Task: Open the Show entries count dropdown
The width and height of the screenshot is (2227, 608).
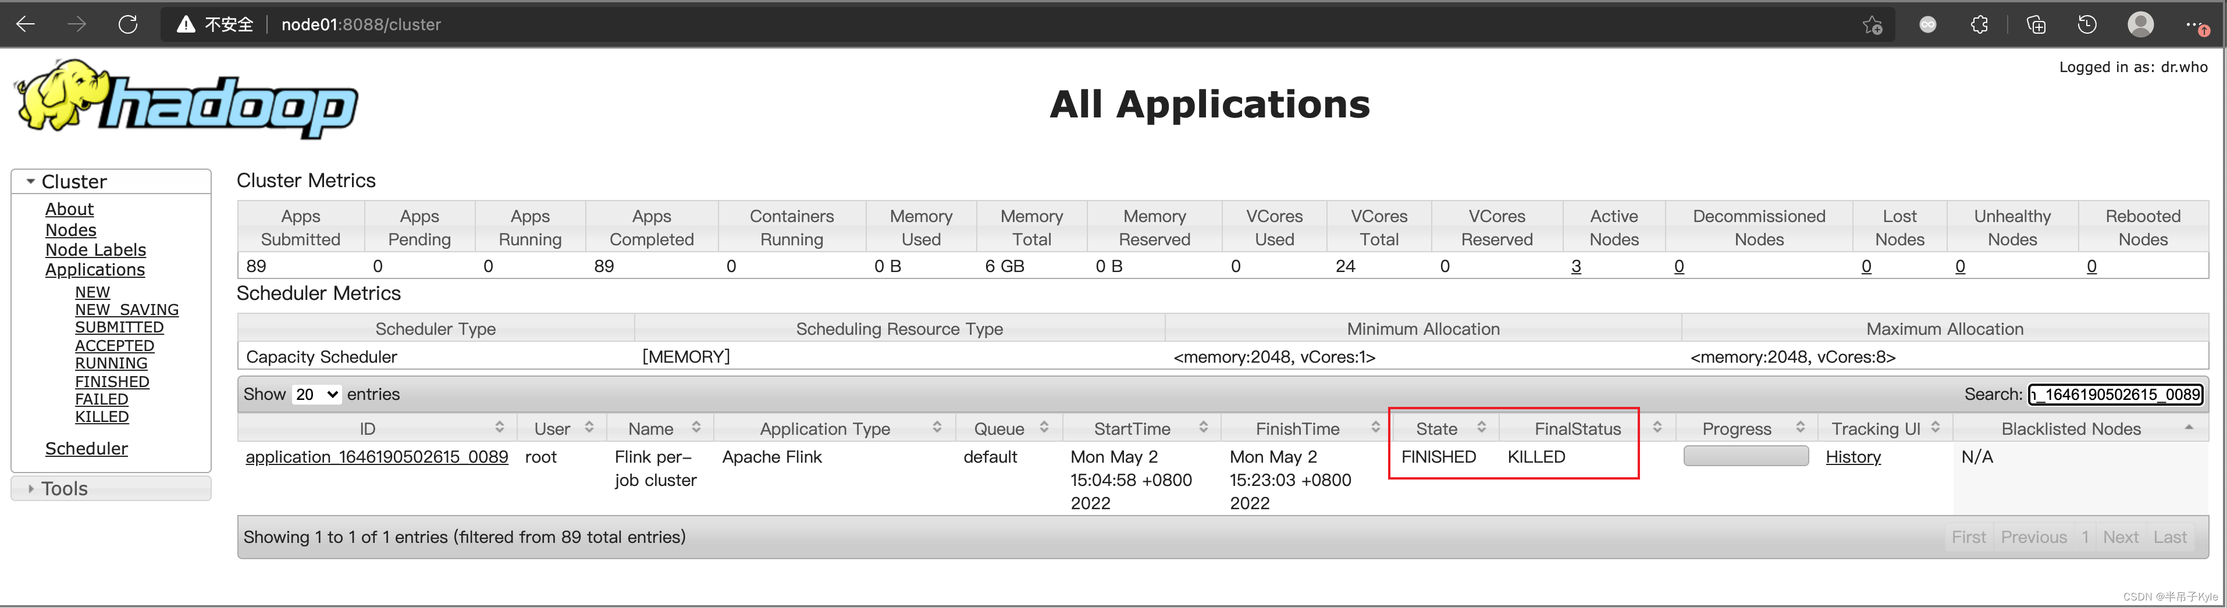Action: tap(316, 395)
